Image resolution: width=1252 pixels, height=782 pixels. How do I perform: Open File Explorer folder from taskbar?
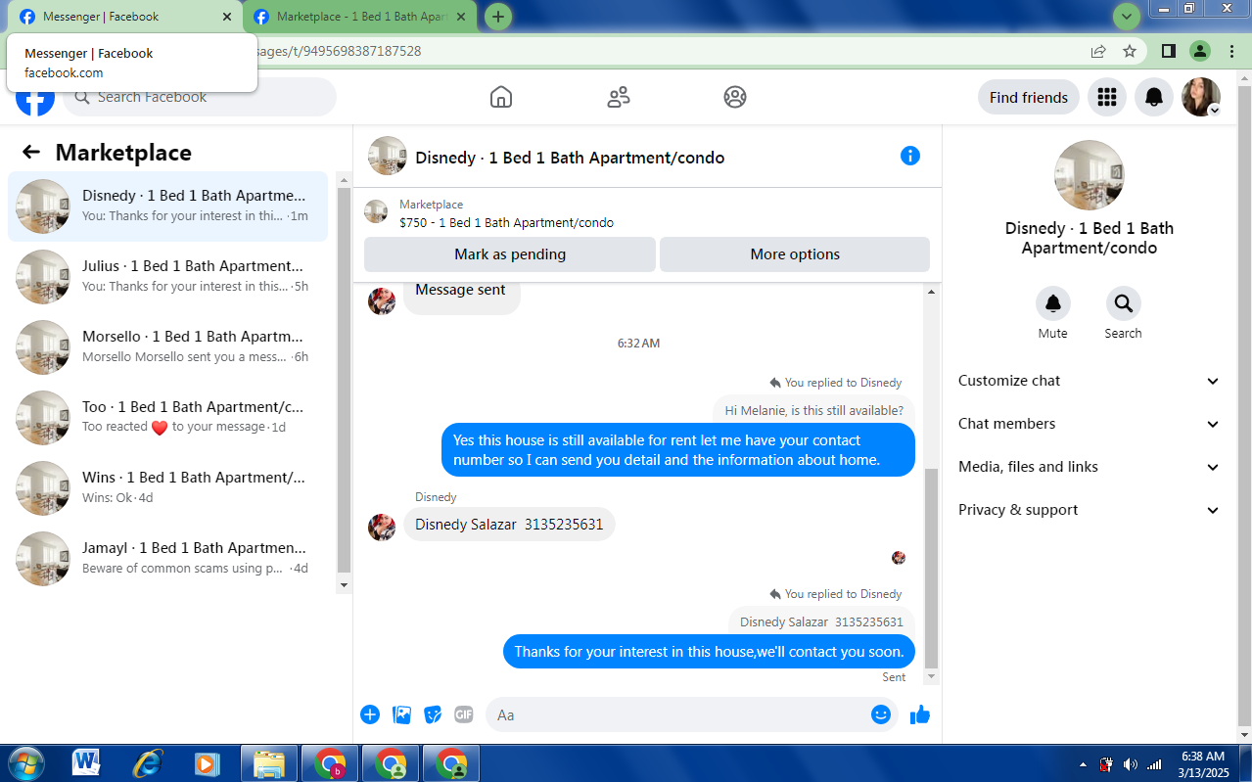click(x=268, y=763)
